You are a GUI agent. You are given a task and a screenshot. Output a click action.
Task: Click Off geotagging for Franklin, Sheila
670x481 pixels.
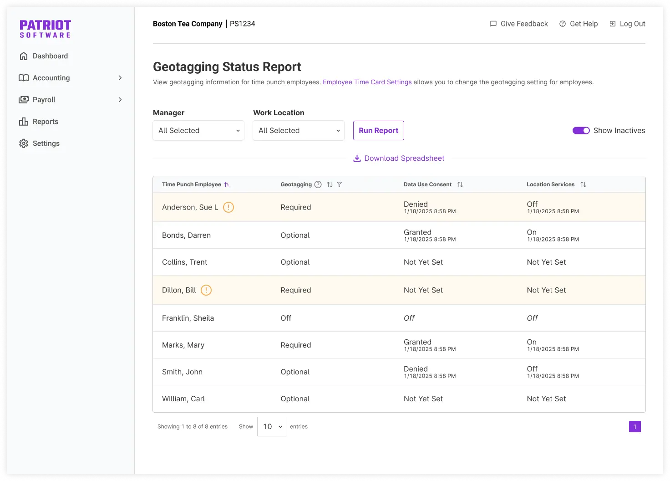coord(286,318)
